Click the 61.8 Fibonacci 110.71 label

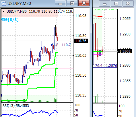(x=62, y=45)
